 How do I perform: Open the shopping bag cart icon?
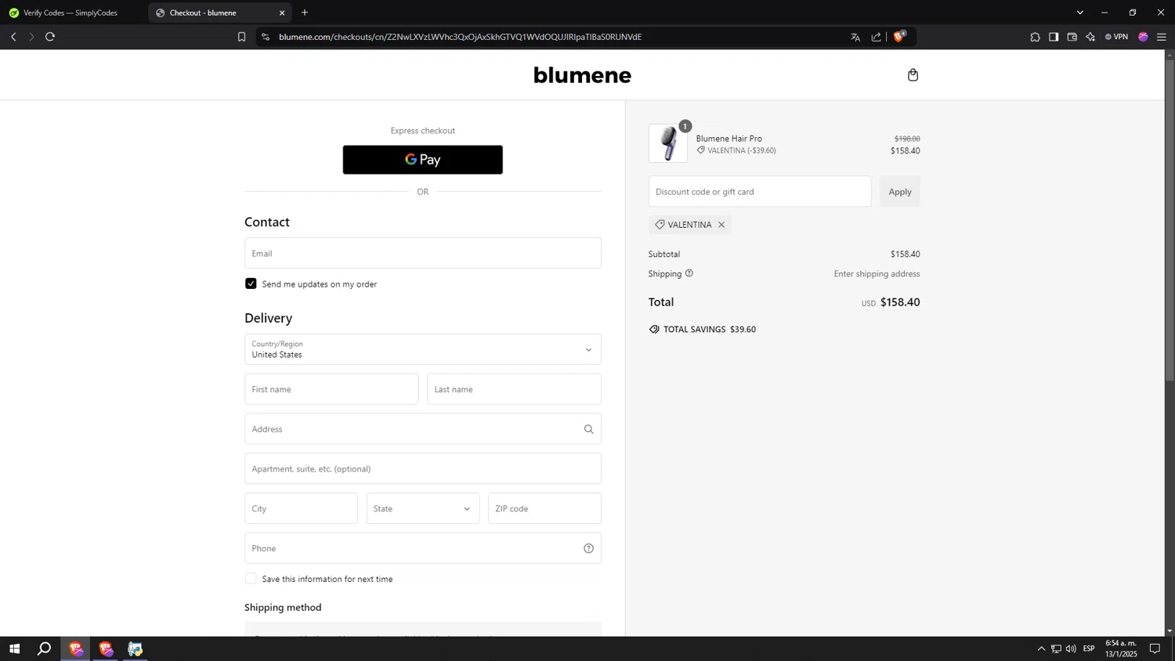(913, 75)
